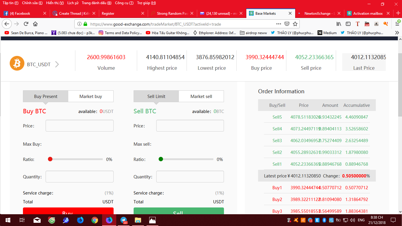The height and width of the screenshot is (226, 402).
Task: Open page actions three-dot menu in address bar
Action: [279, 24]
